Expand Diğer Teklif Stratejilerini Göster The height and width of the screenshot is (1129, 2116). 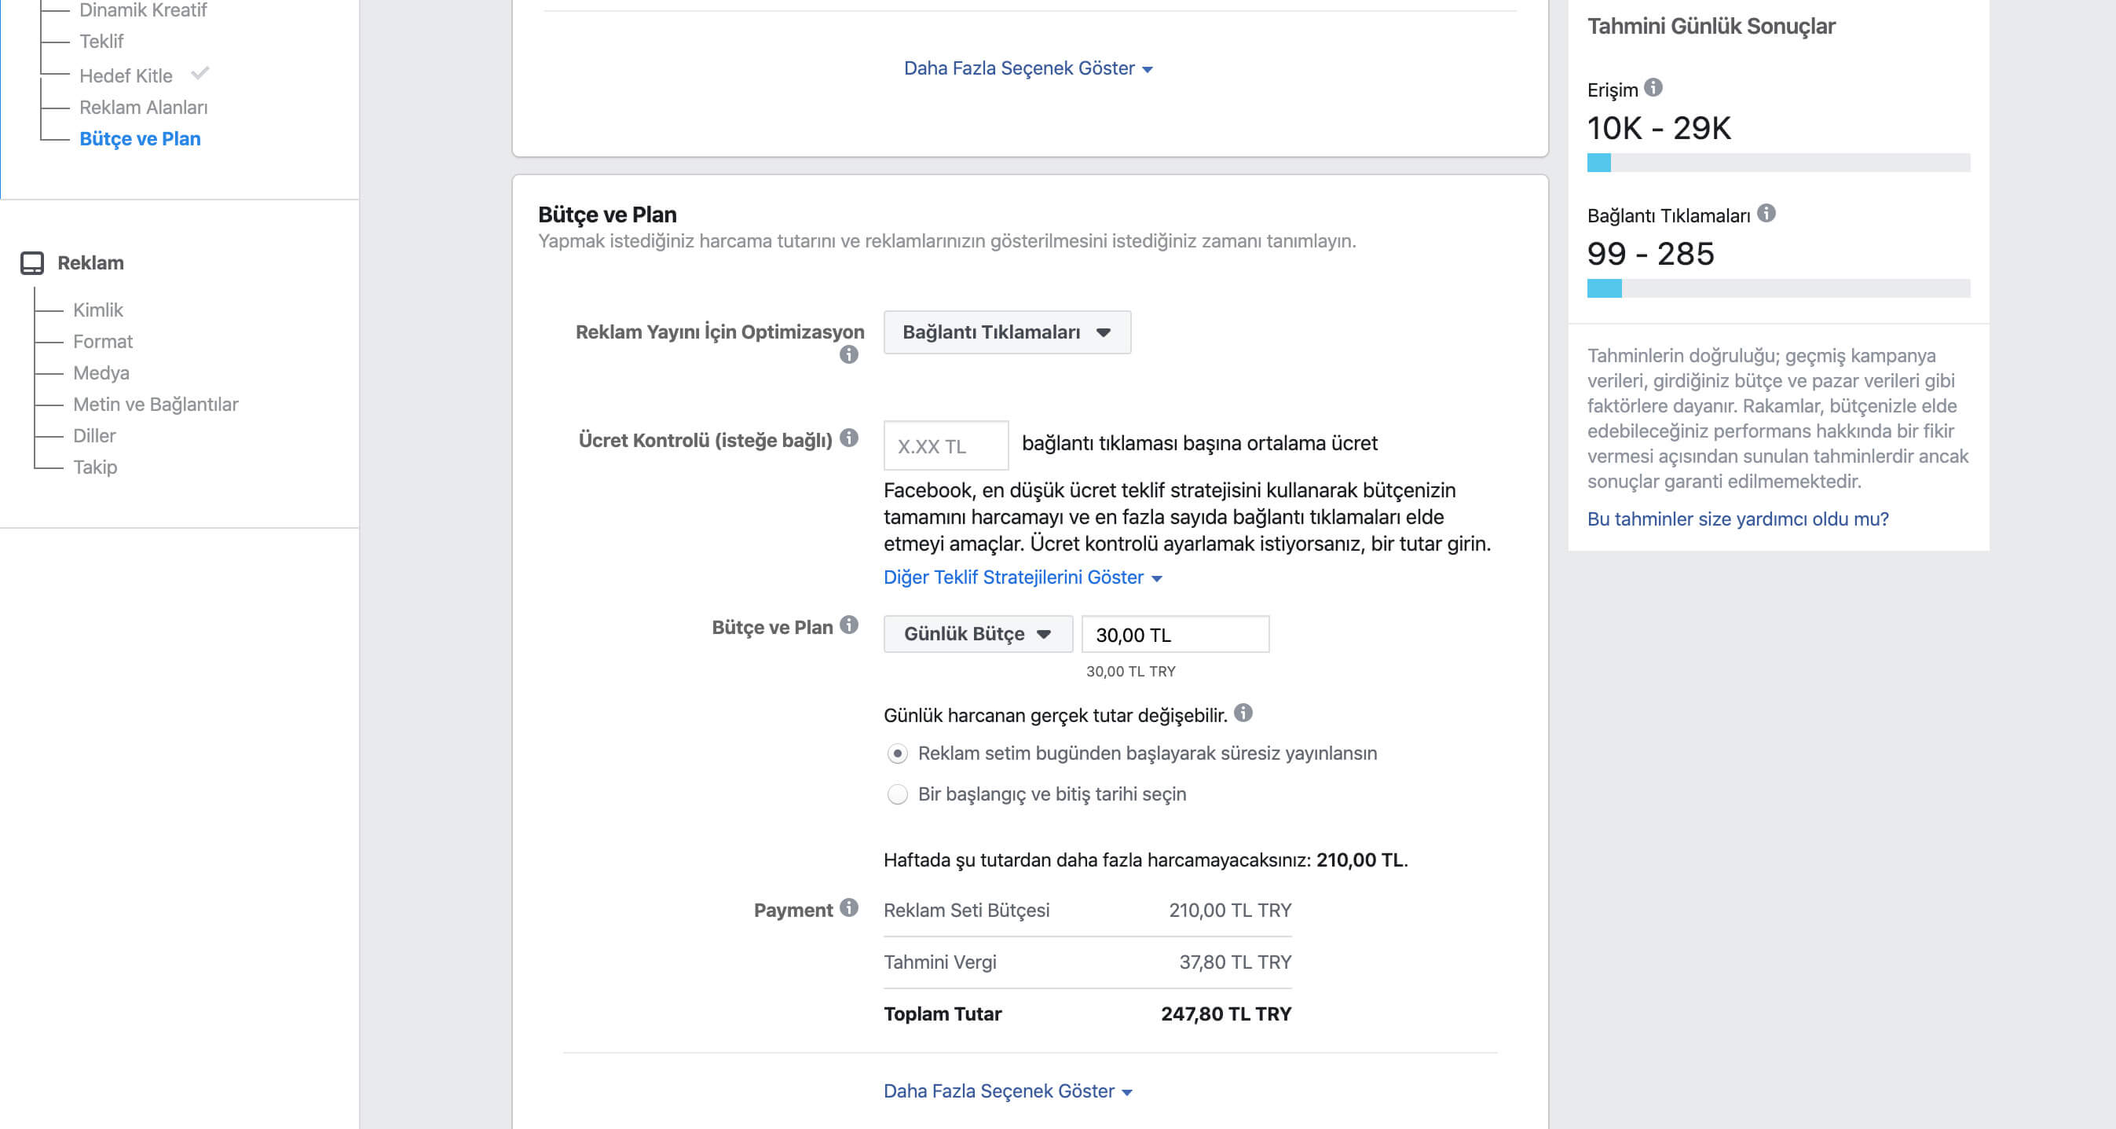[x=1022, y=577]
